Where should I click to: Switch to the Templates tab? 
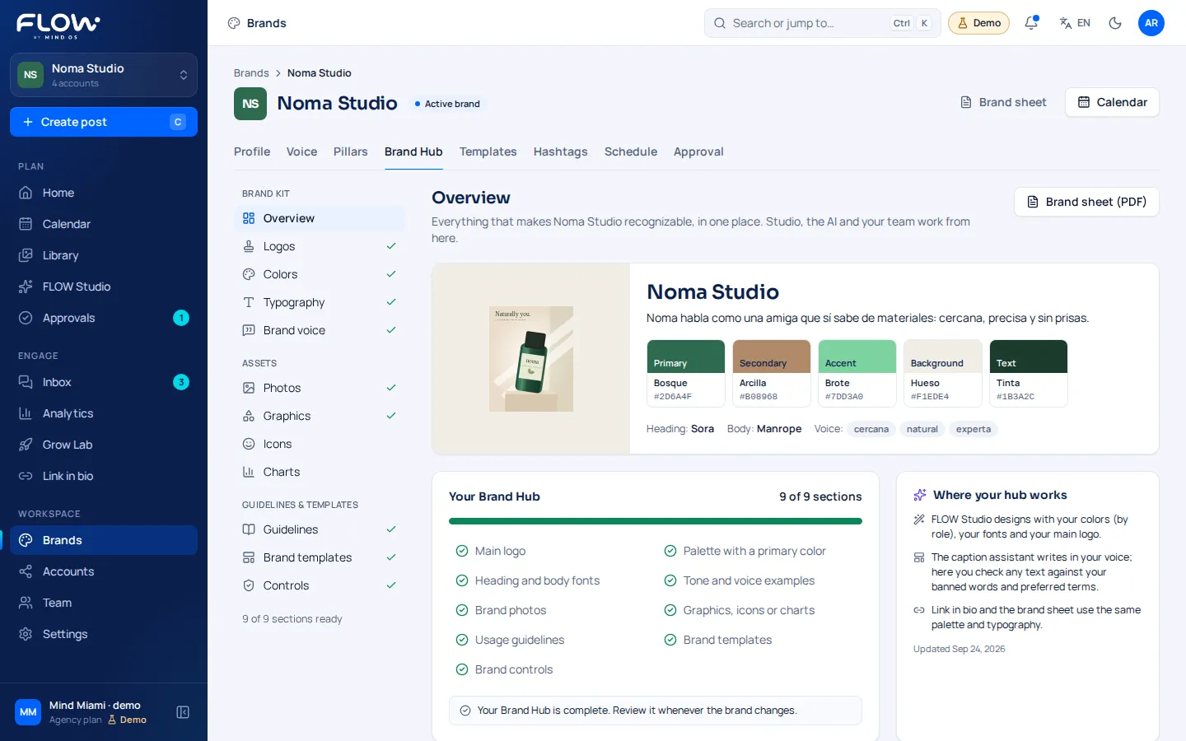click(488, 151)
